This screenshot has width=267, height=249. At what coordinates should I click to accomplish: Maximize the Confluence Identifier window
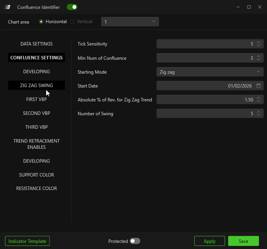249,7
